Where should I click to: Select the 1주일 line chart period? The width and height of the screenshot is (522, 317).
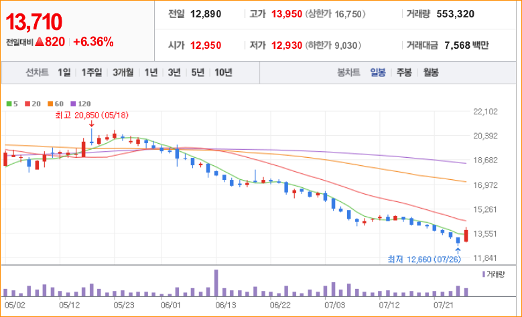coord(92,72)
